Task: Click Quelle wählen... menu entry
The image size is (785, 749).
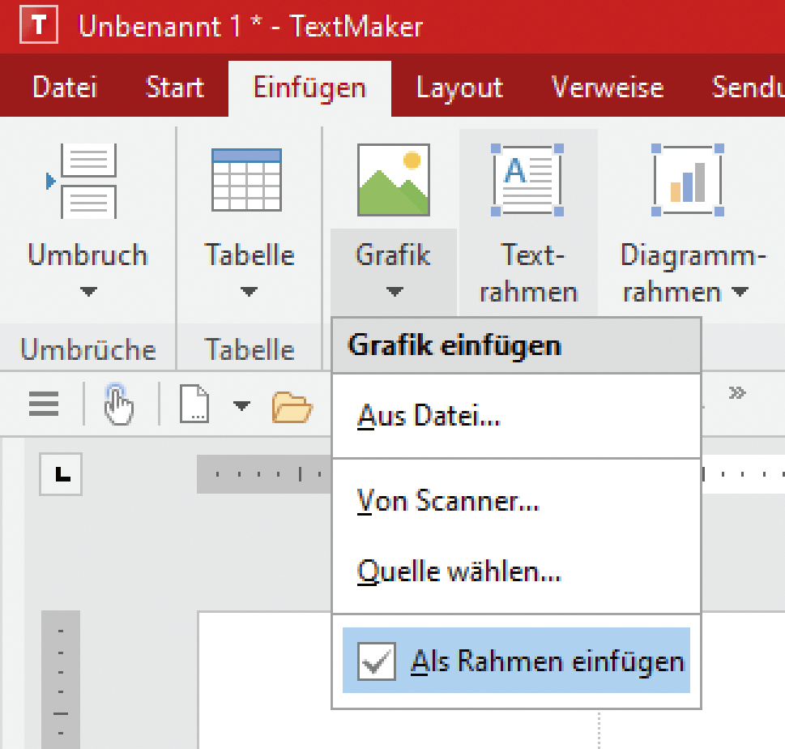Action: pos(459,572)
